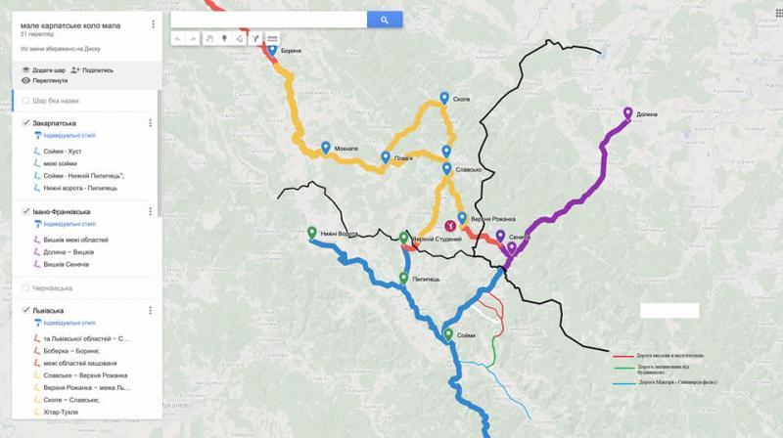The image size is (783, 438).
Task: Enable the Чернівецька layer checkbox
Action: coord(26,287)
